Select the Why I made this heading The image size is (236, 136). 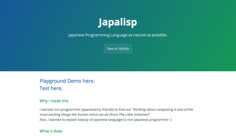point(54,101)
